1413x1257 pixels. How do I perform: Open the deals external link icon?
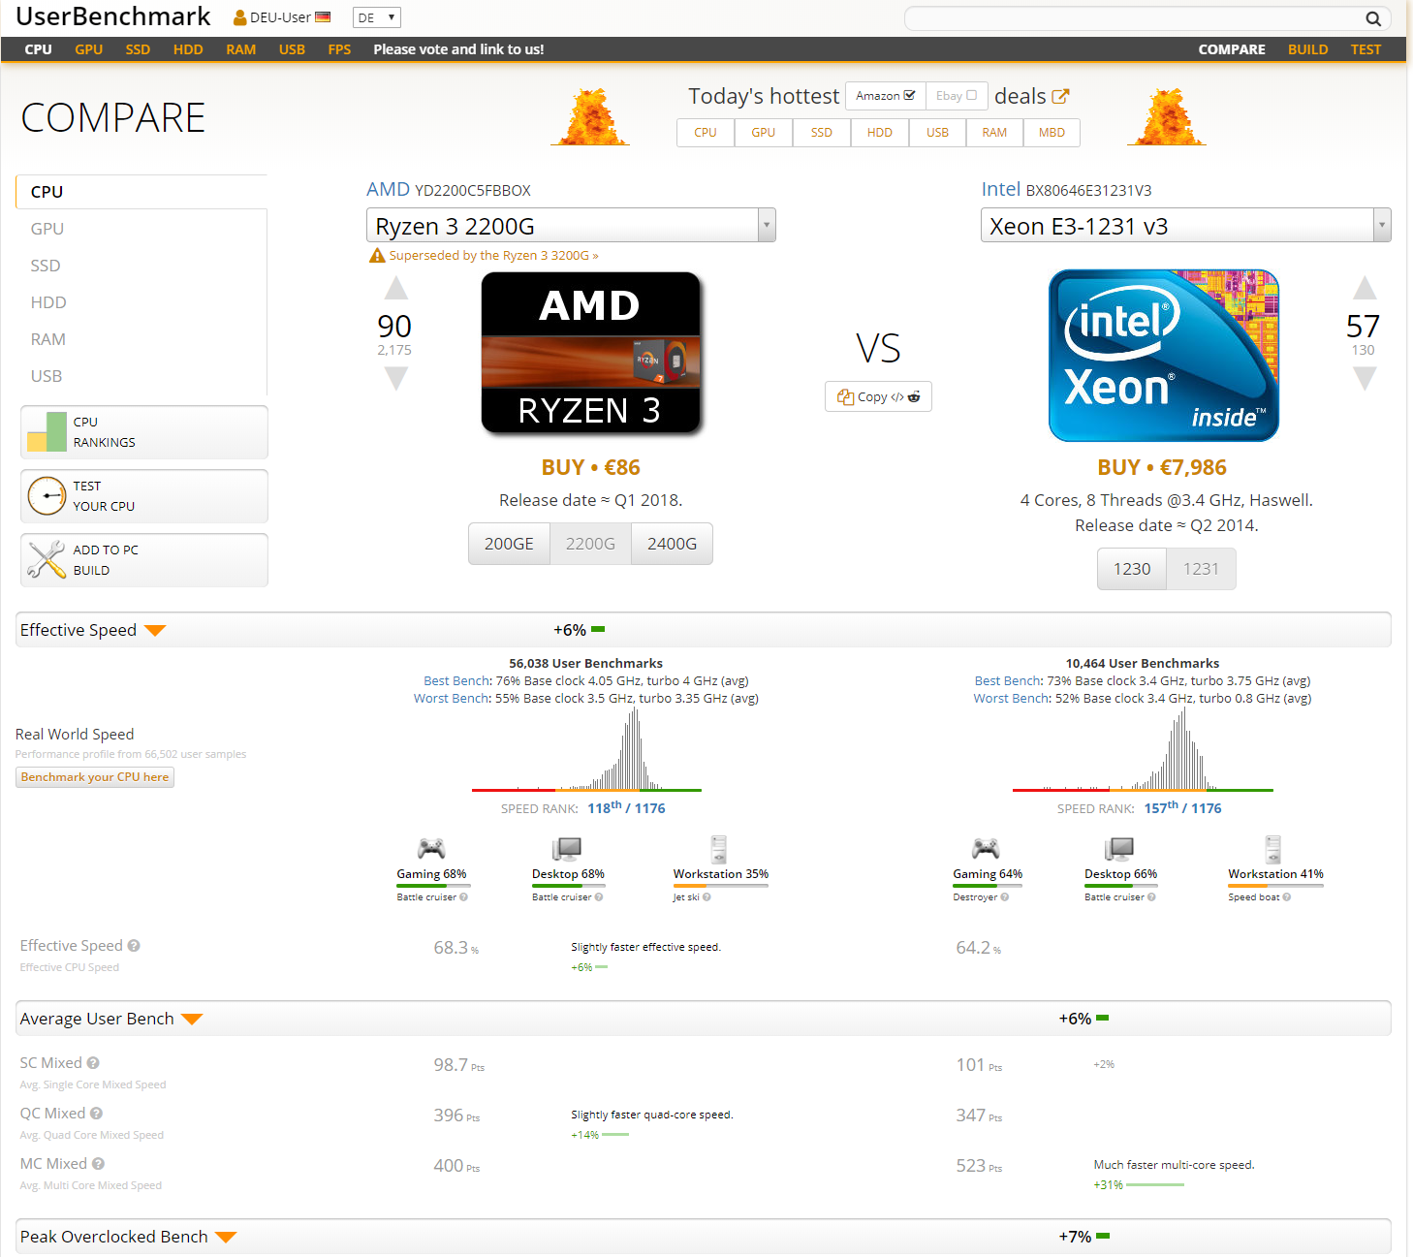click(1060, 96)
